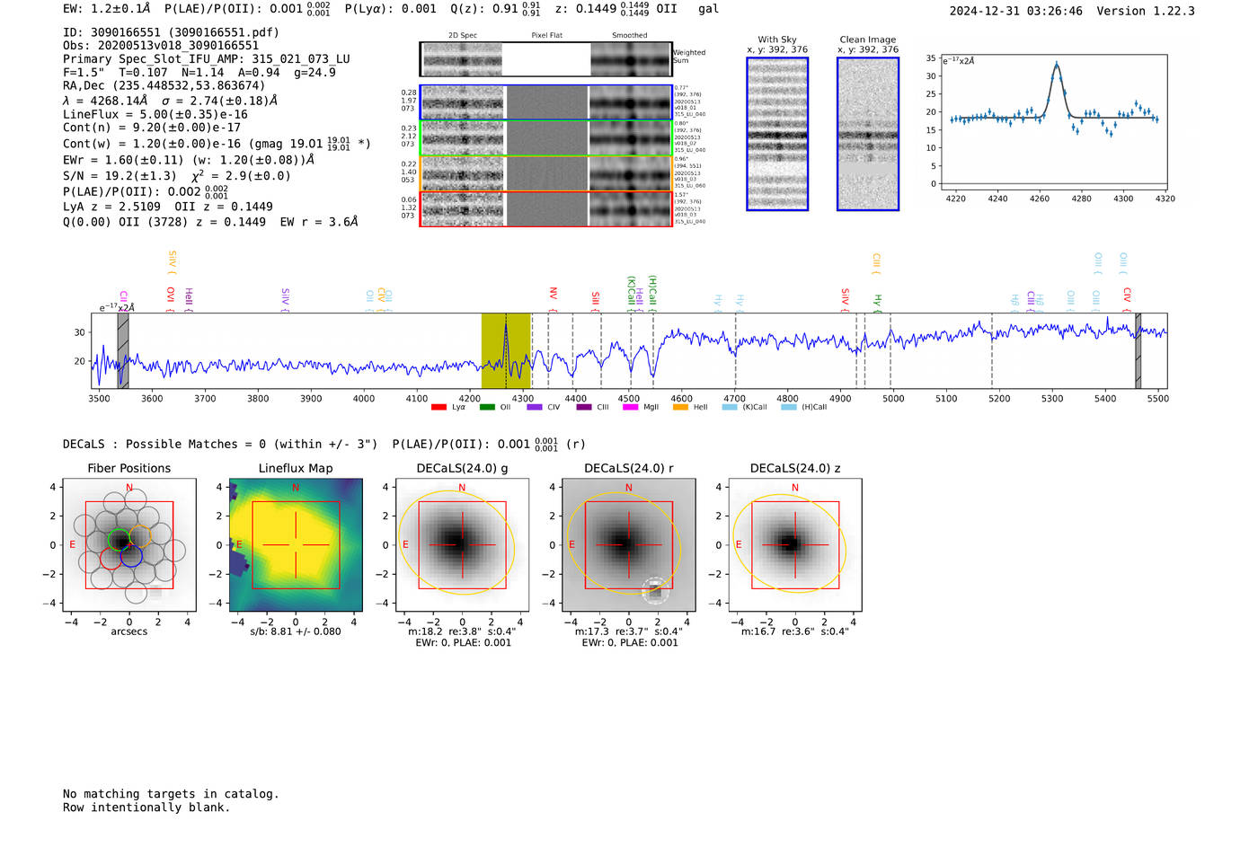Click the blue fiber circle in Fiber Positions
Screen dimensions: 1258x856
[x=131, y=556]
